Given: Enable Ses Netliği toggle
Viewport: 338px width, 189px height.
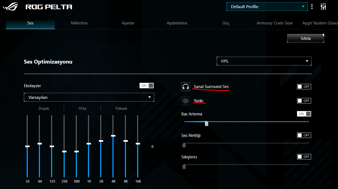Looking at the screenshot, I should [x=304, y=135].
